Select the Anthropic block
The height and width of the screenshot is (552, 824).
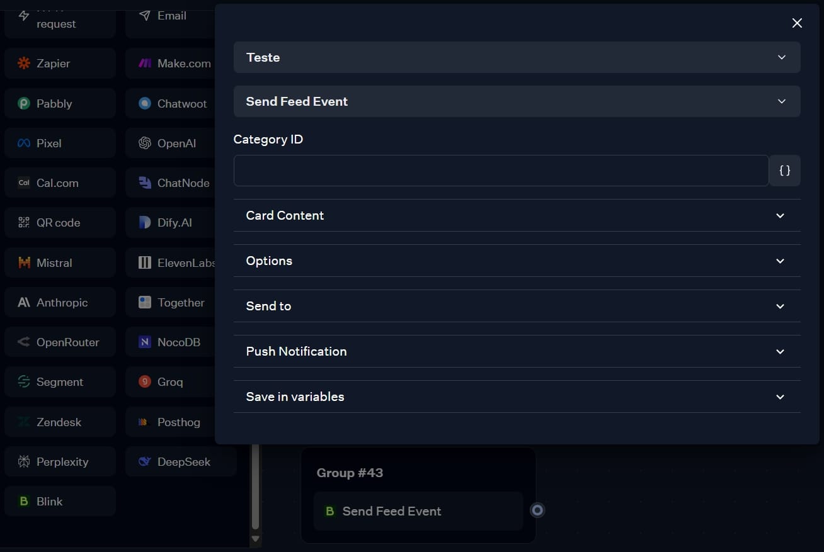[x=60, y=303]
